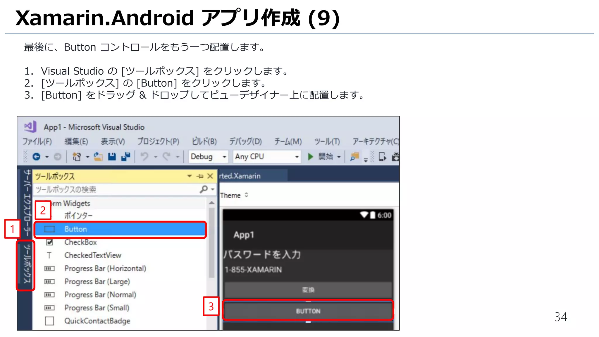Click the Save All icon

pyautogui.click(x=126, y=157)
